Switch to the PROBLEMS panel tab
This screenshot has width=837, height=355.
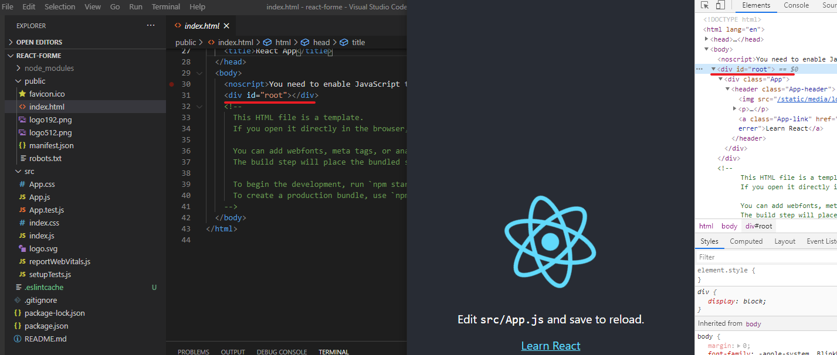194,351
